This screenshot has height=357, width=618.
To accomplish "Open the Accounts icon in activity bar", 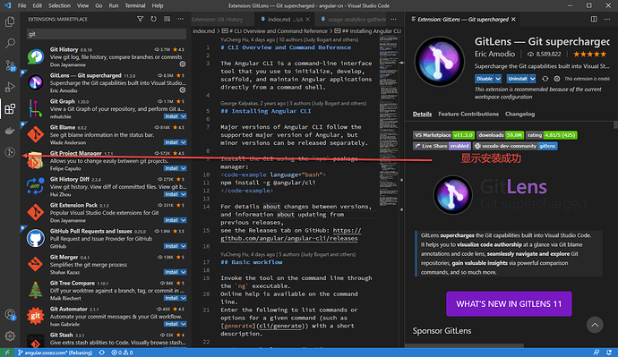I will pyautogui.click(x=10, y=314).
